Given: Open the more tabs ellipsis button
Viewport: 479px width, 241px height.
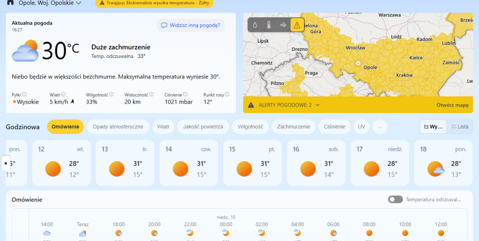Looking at the screenshot, I should pos(380,127).
